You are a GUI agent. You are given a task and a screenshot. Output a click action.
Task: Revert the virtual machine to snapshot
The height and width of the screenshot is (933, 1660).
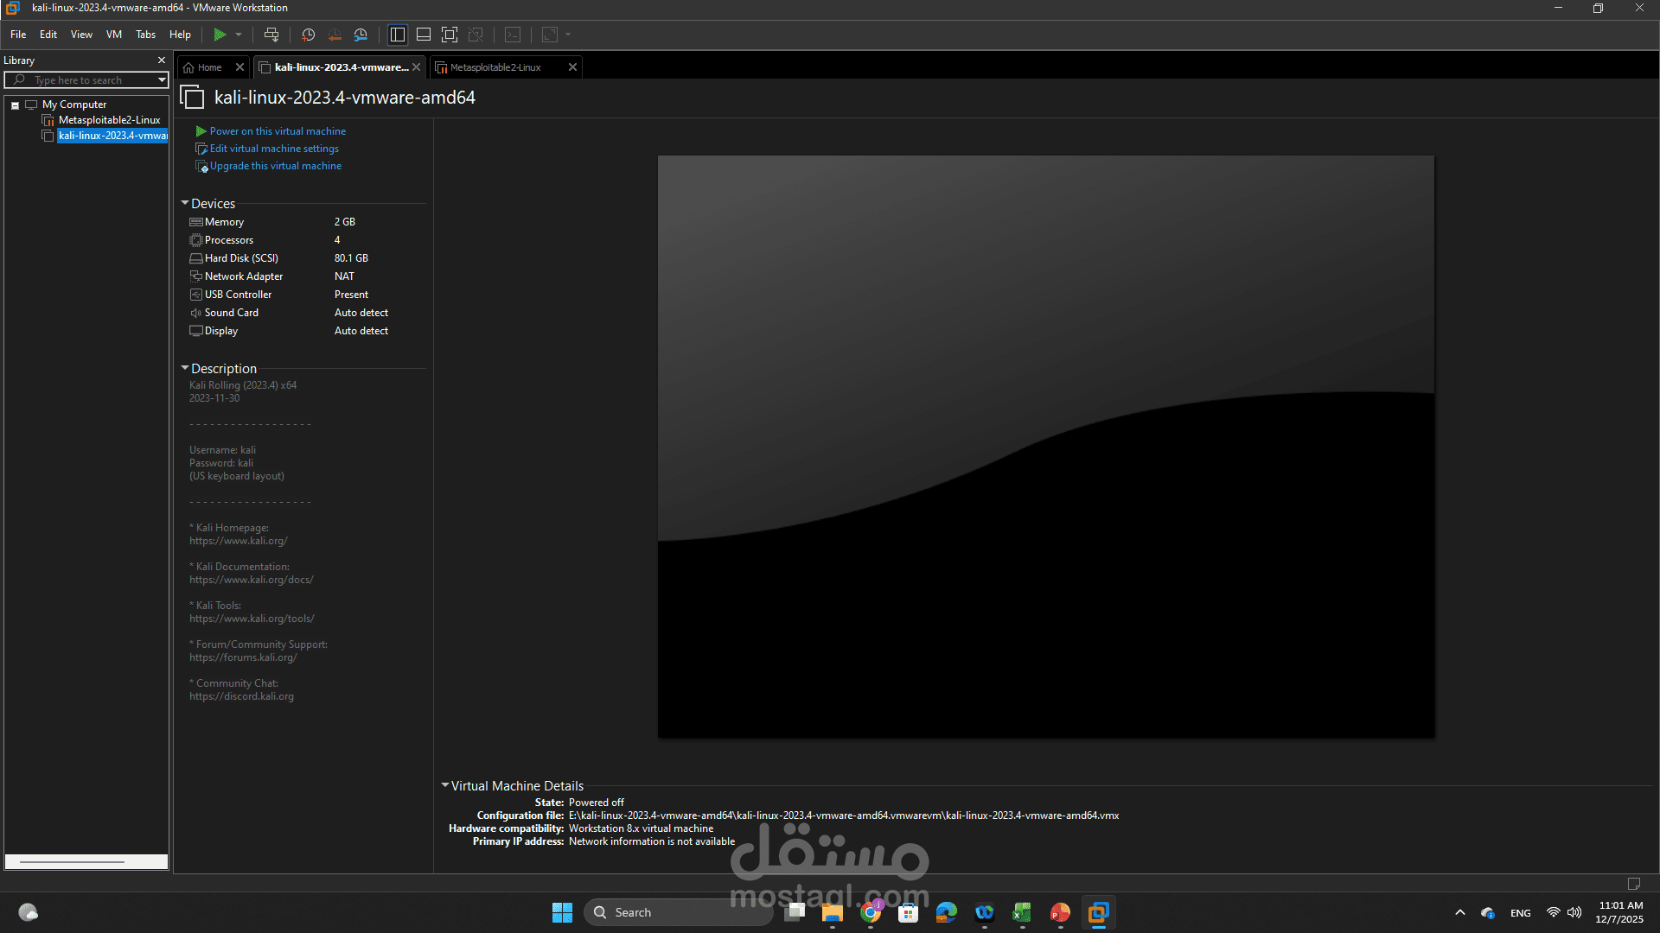335,35
